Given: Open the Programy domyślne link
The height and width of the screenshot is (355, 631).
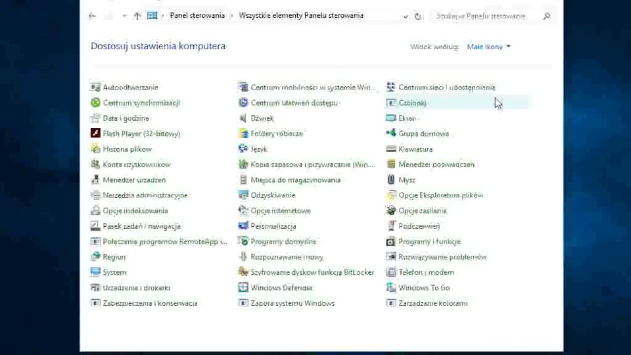Looking at the screenshot, I should pyautogui.click(x=283, y=242).
